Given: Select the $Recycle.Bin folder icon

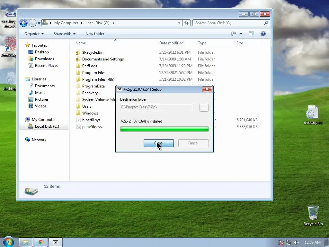Looking at the screenshot, I should tap(78, 52).
